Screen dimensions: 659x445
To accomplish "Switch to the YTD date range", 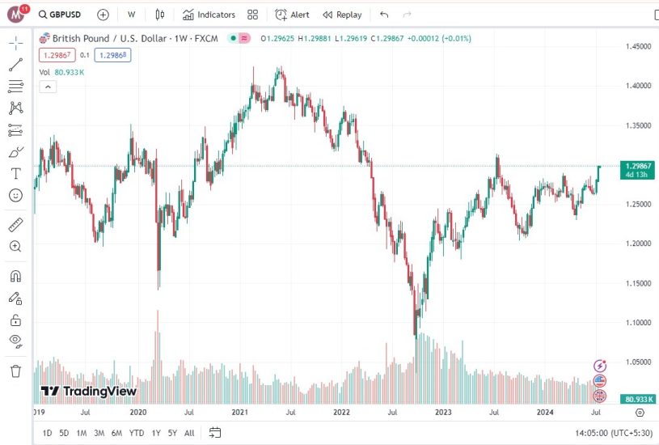I will (137, 433).
